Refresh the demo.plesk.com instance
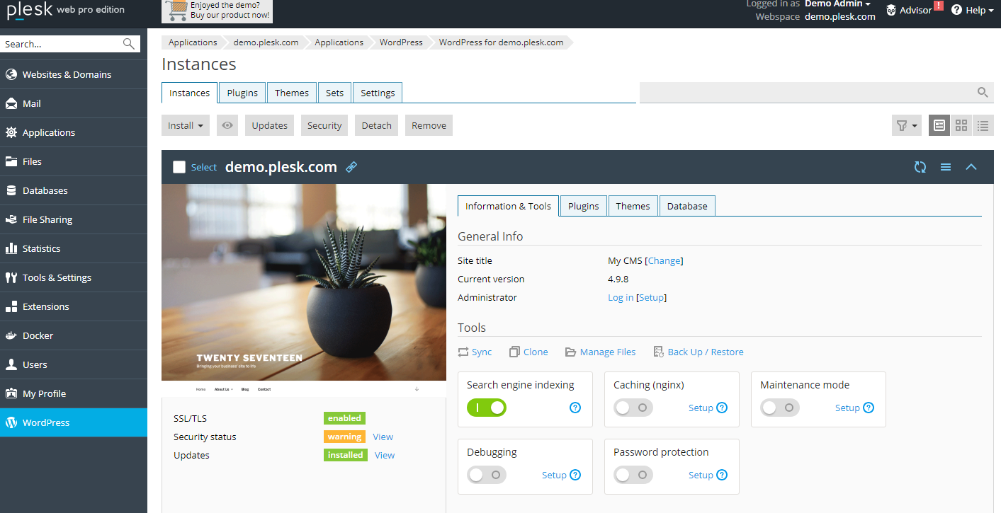This screenshot has height=513, width=1001. point(920,167)
